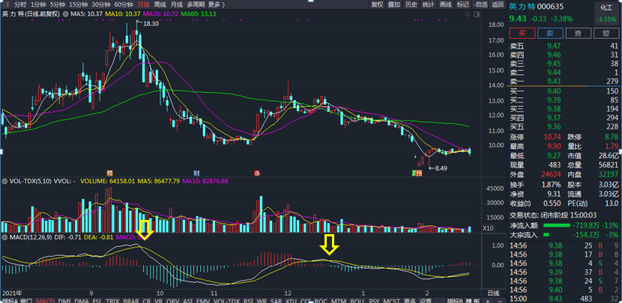Click the diamond icon above price axis
622x303 pixels.
point(468,14)
